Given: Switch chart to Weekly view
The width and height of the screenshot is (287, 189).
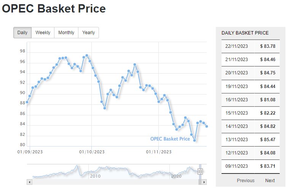Looking at the screenshot, I should coord(43,33).
